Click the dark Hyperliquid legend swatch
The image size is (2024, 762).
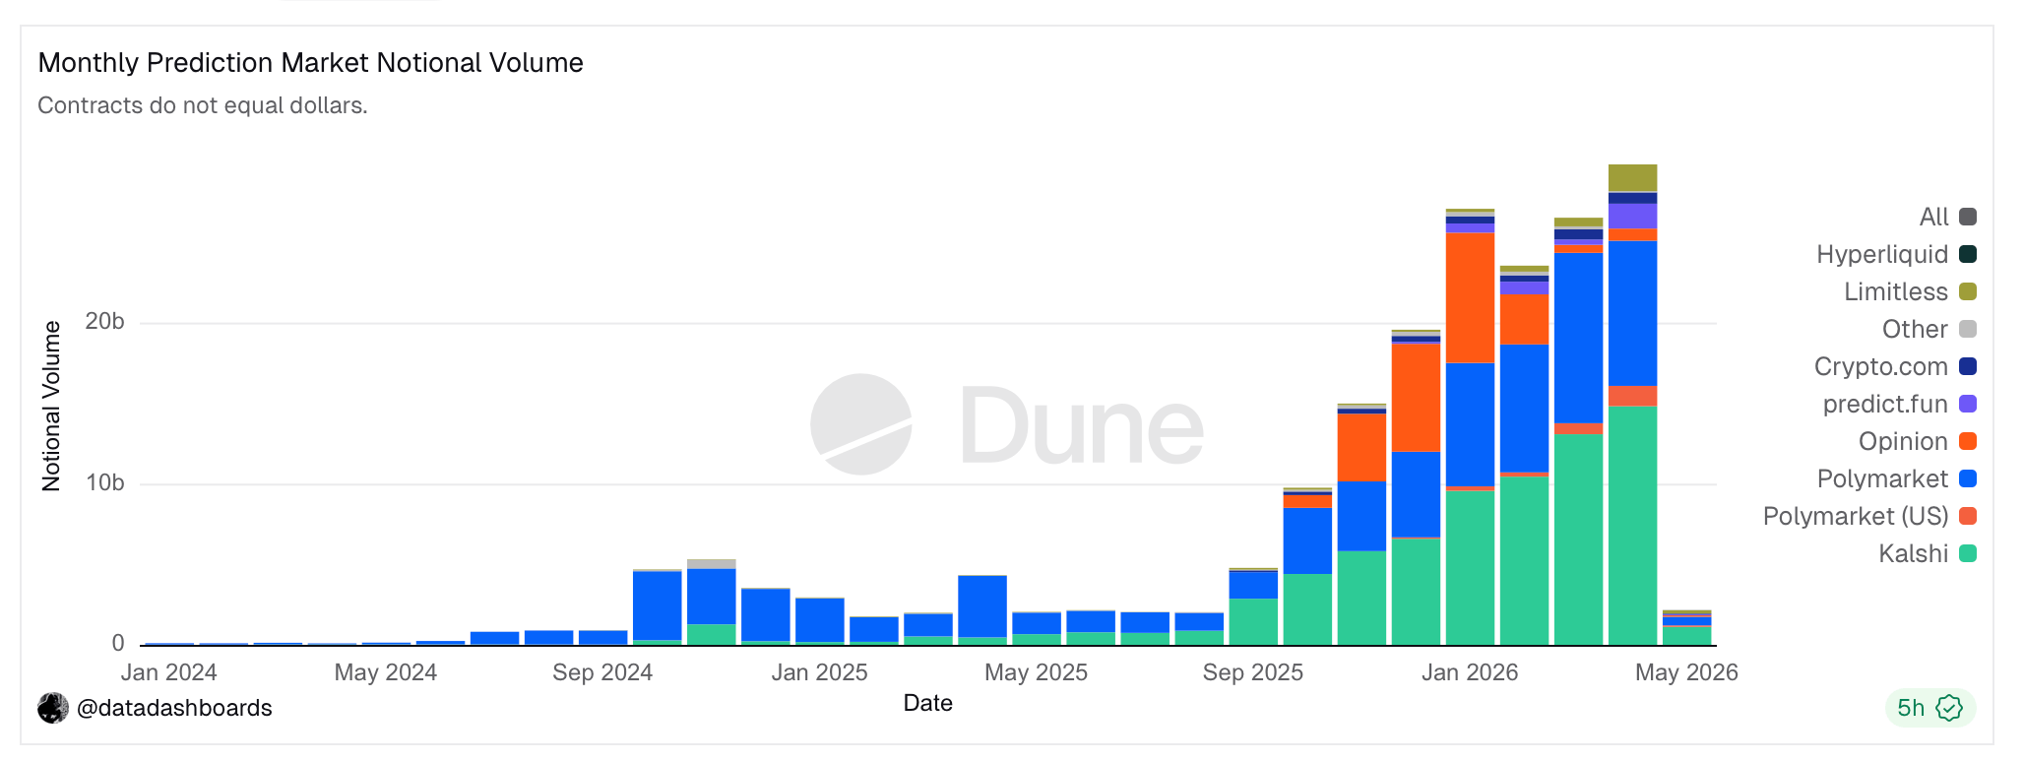[1968, 254]
